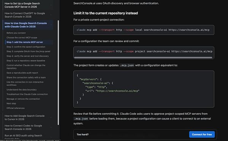
Task: Jump to 'Manage or remove the connection'
Action: [23, 99]
